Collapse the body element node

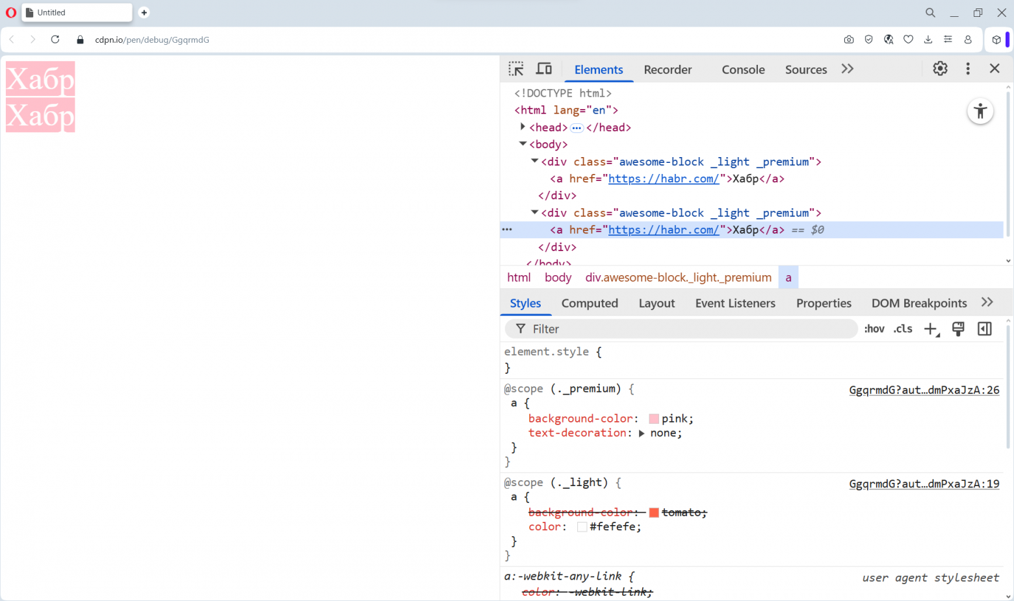[523, 143]
